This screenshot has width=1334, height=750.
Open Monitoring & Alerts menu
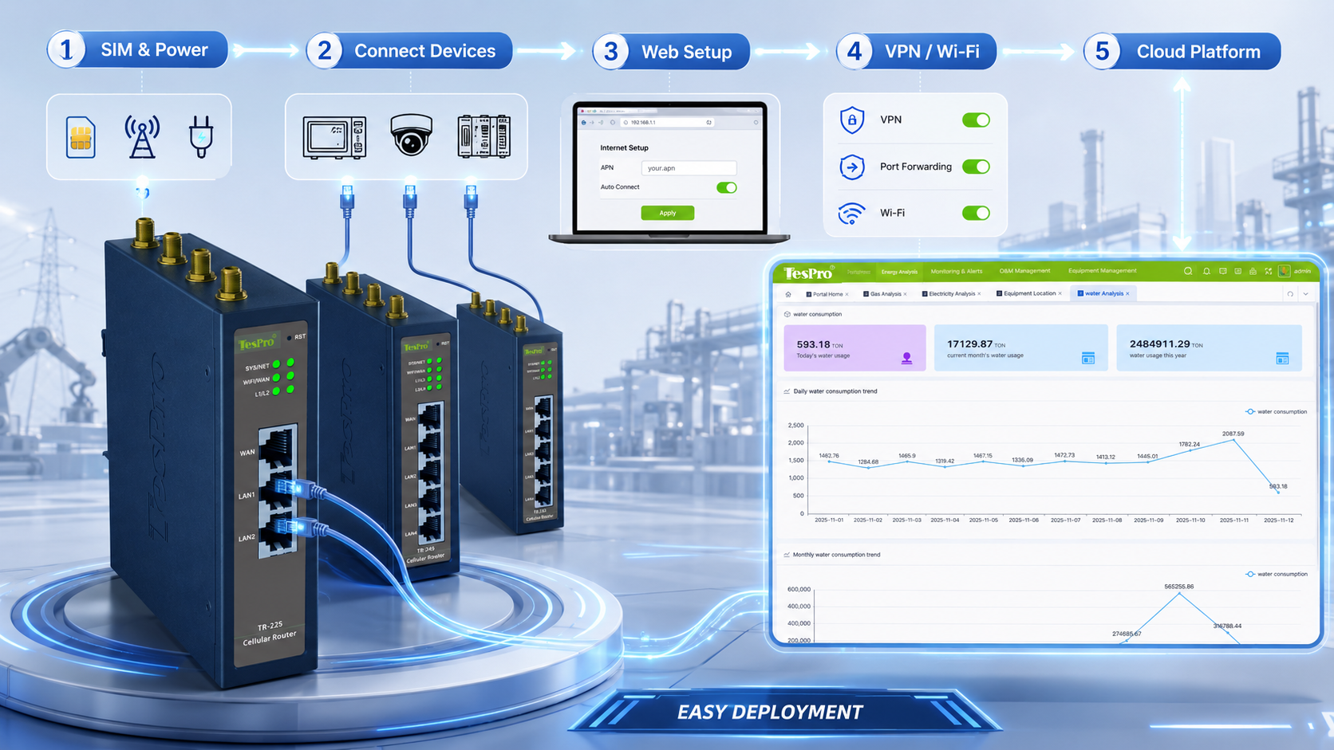[957, 271]
